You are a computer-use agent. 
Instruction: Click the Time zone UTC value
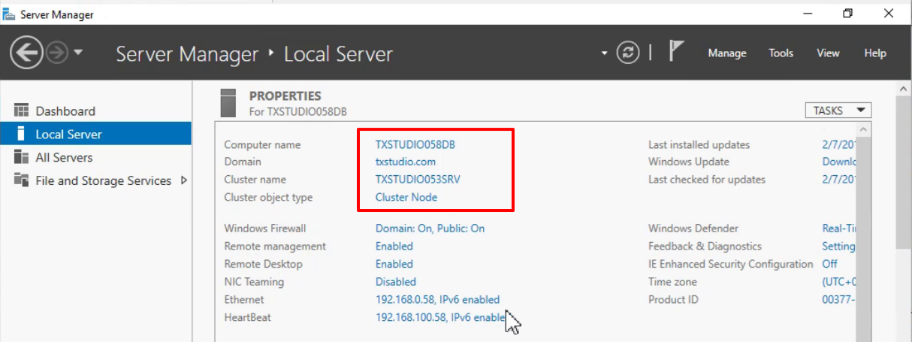click(x=838, y=282)
